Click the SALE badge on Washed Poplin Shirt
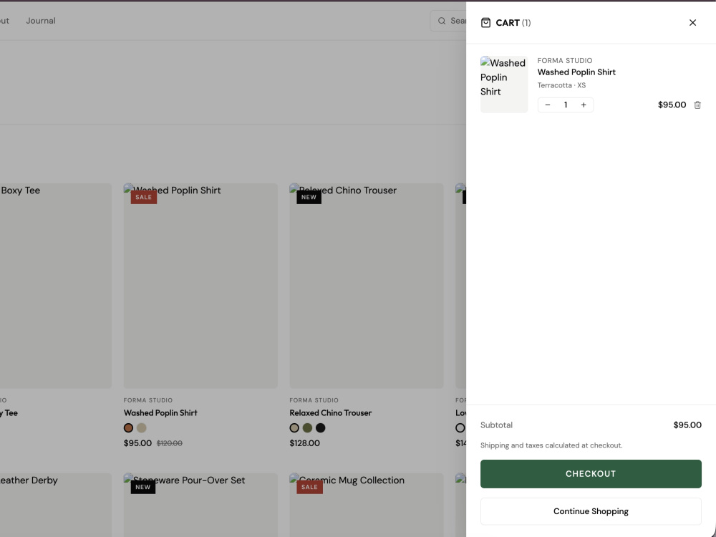Screen dimensions: 716x537 [143, 198]
